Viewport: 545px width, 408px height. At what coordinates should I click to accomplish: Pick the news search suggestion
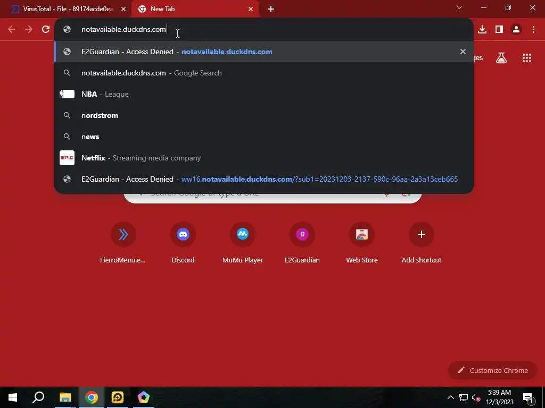[264, 137]
